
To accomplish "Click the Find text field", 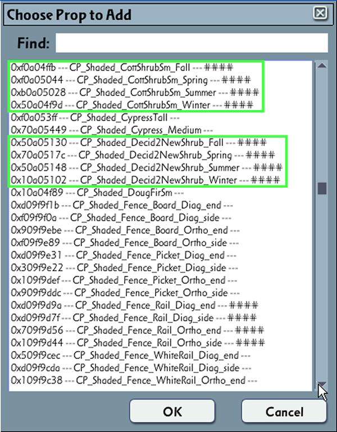I will 192,43.
